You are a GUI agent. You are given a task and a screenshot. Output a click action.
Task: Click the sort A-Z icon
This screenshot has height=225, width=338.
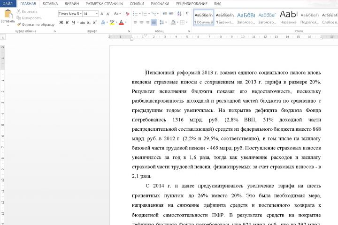pyautogui.click(x=179, y=14)
